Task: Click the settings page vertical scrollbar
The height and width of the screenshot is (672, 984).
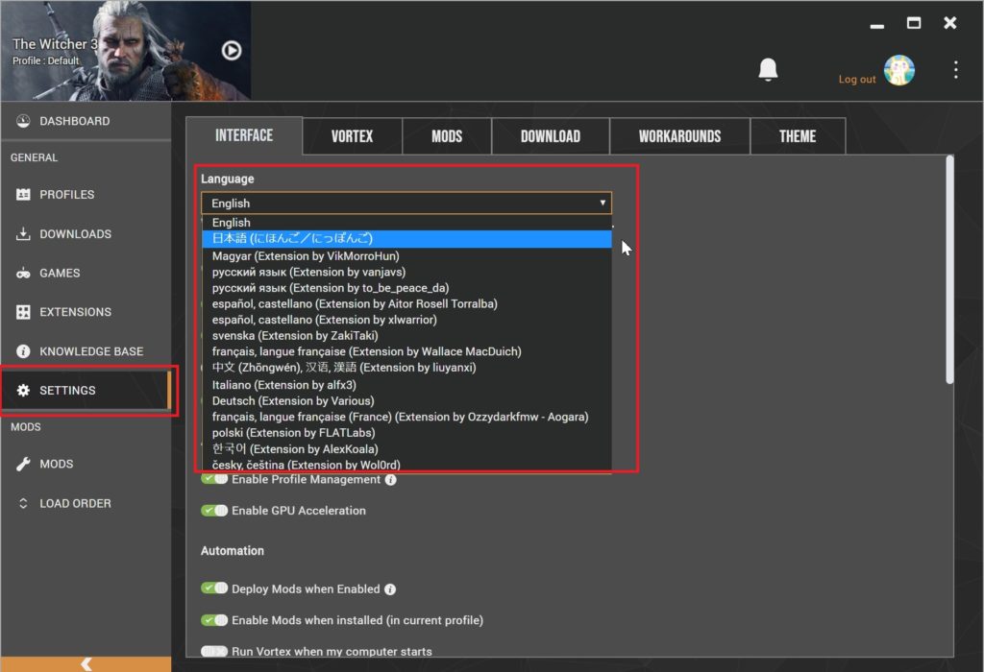Action: tap(949, 269)
